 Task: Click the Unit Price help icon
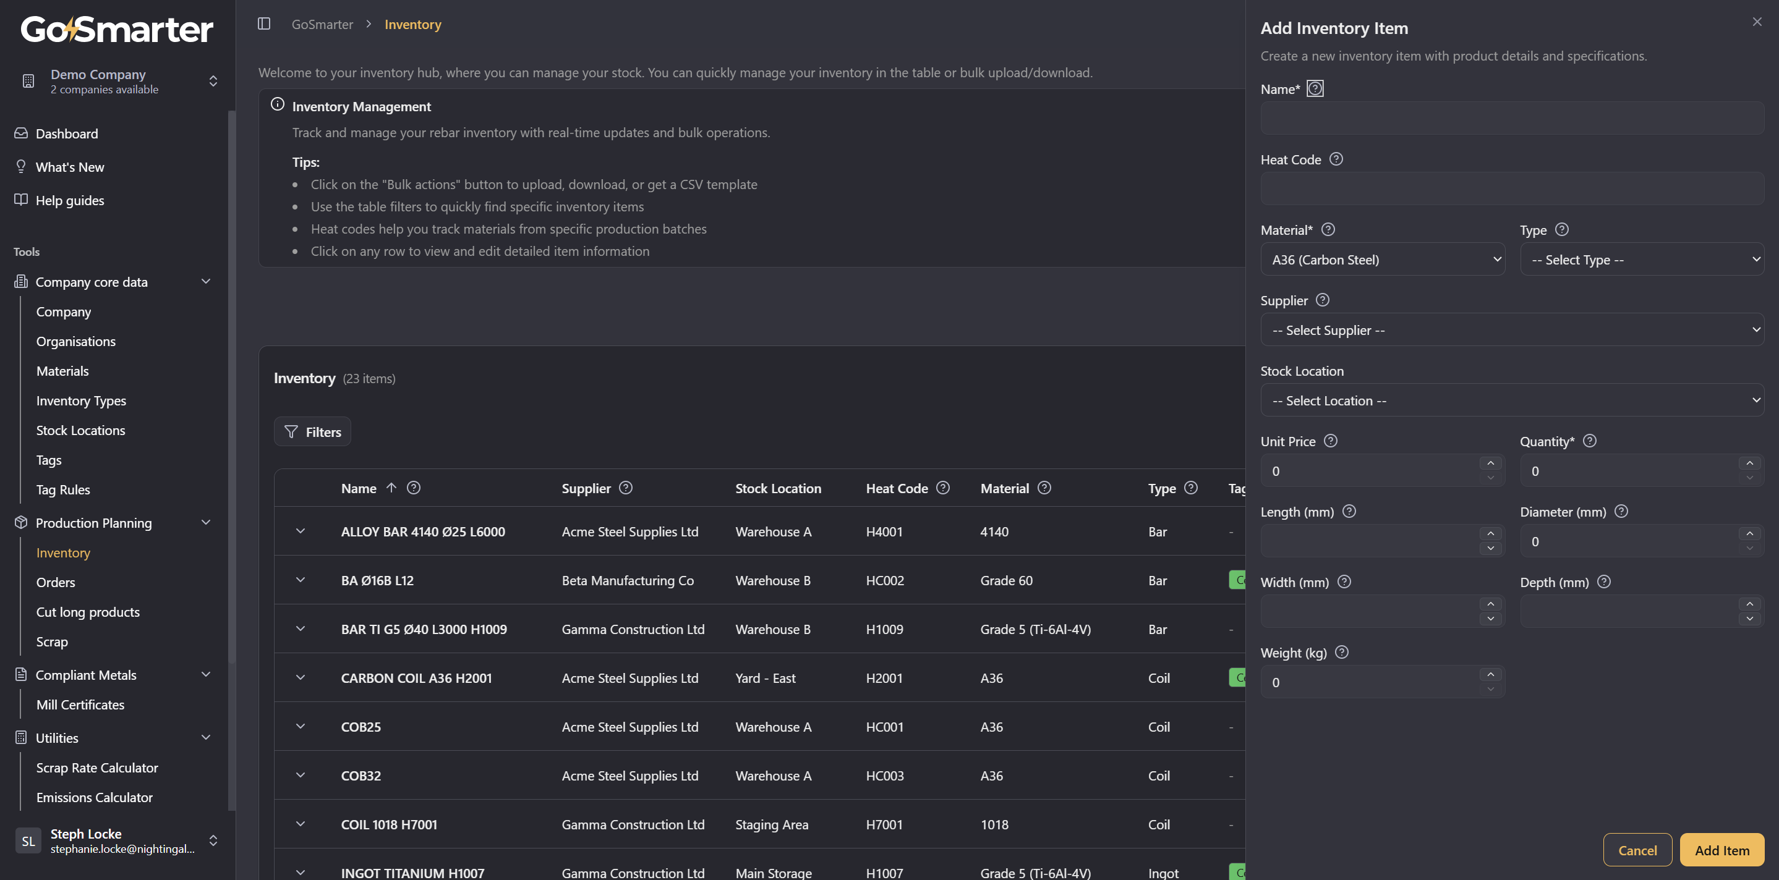[1331, 441]
